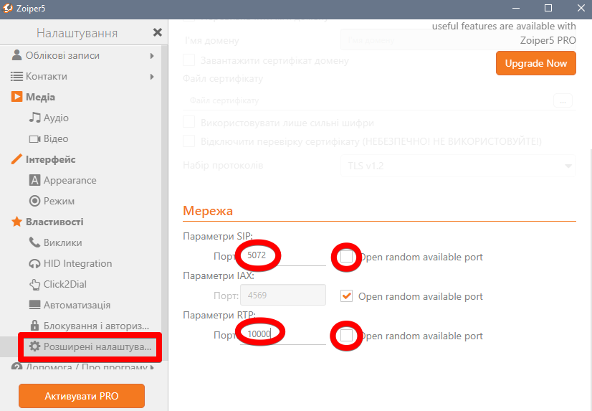The image size is (592, 411).
Task: Enable RTP open random available port
Action: point(347,335)
